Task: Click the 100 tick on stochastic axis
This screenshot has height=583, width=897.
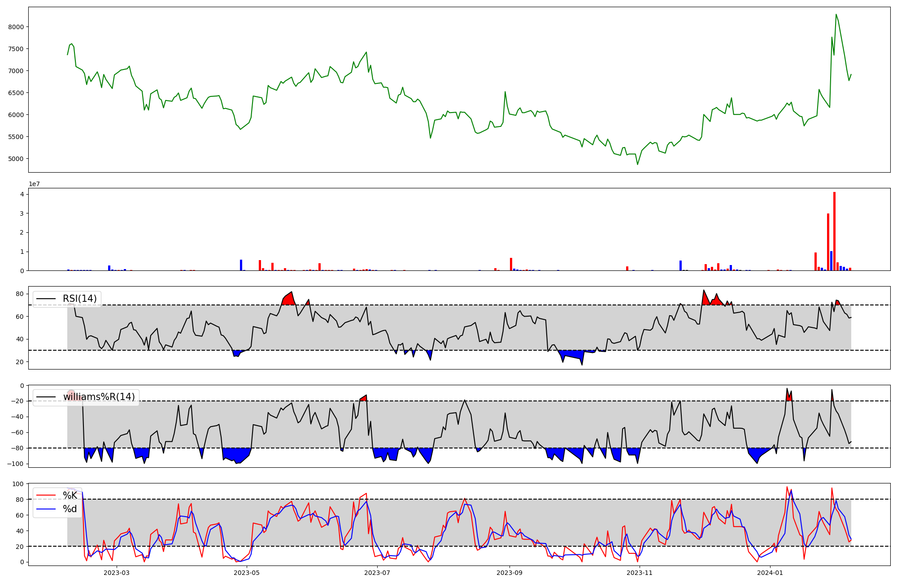Action: point(18,484)
